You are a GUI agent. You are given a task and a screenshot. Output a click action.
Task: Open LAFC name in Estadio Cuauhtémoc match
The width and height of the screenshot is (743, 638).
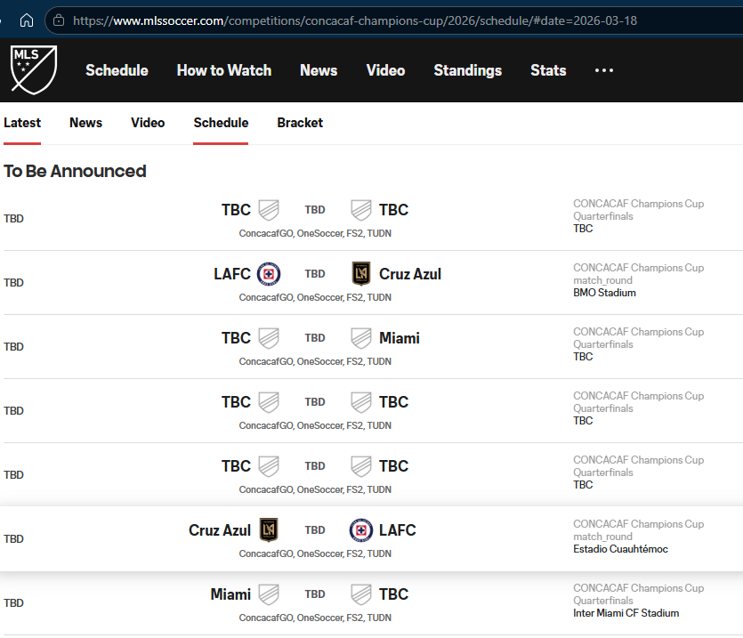tap(398, 530)
